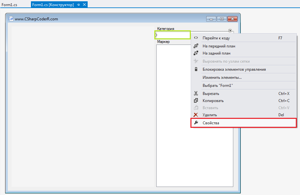
Task: Select the На передний план bring-to-front icon
Action: 196,46
